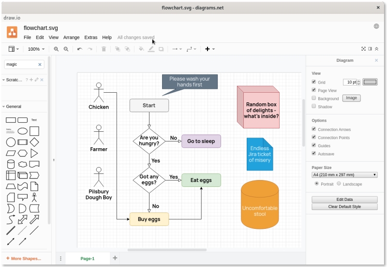The width and height of the screenshot is (387, 267).
Task: Open the view layout dropdown
Action: (x=14, y=49)
